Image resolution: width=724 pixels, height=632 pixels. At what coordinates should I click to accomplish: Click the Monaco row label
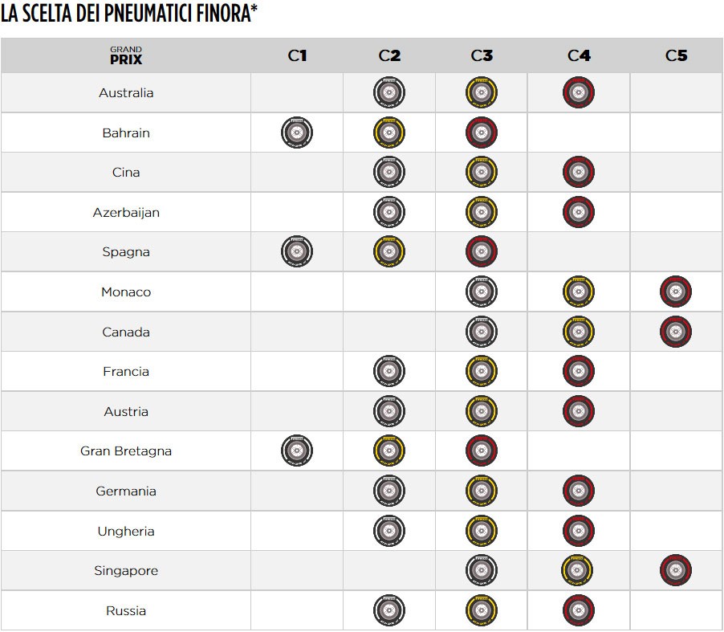[x=126, y=292]
